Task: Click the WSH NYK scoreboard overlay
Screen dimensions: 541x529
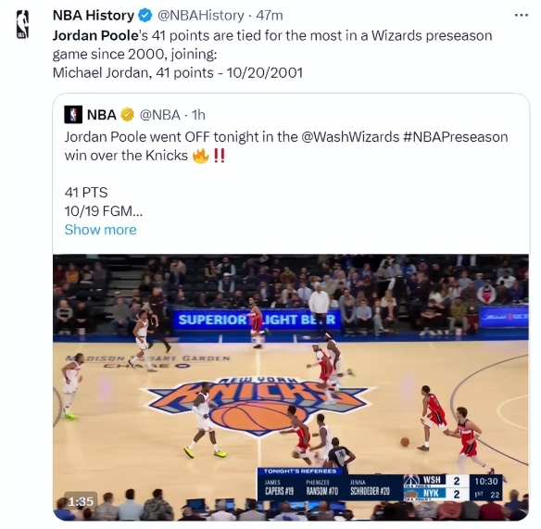Action: [x=453, y=487]
